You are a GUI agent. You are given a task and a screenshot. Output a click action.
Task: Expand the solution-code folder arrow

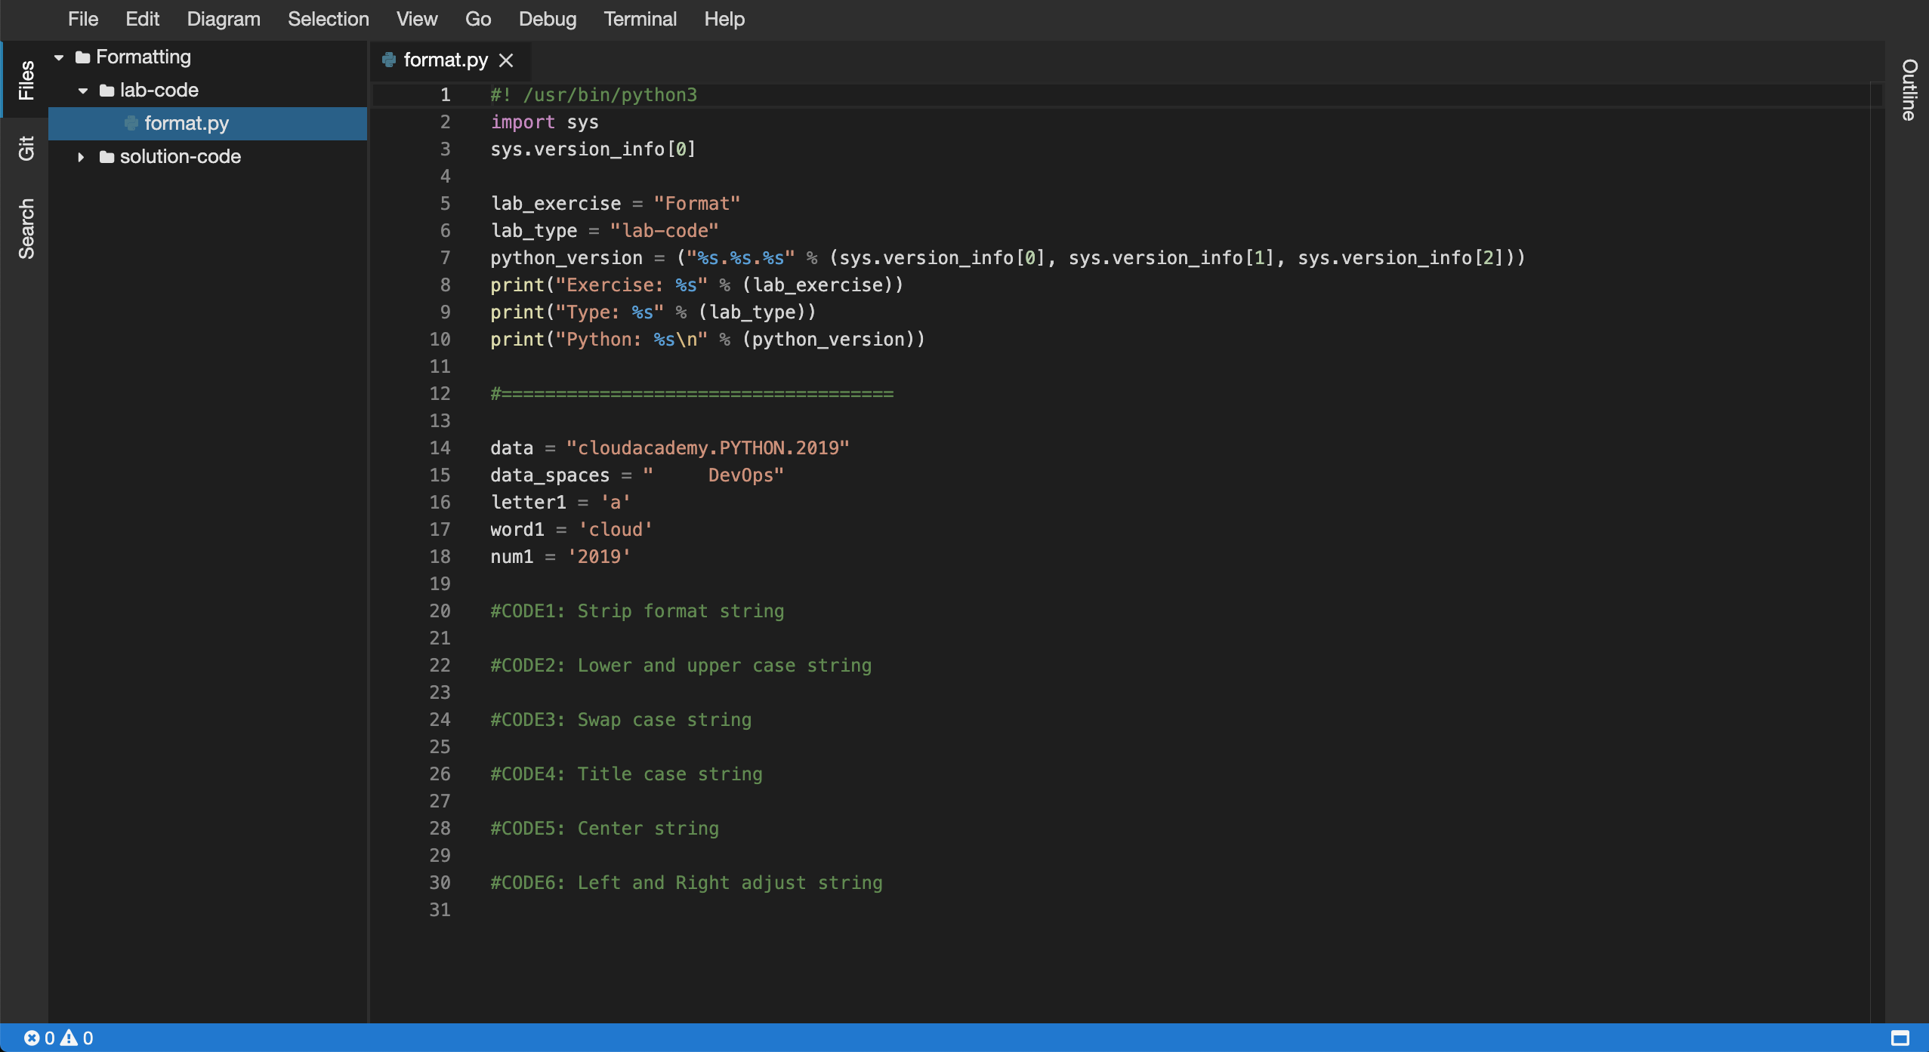point(81,157)
